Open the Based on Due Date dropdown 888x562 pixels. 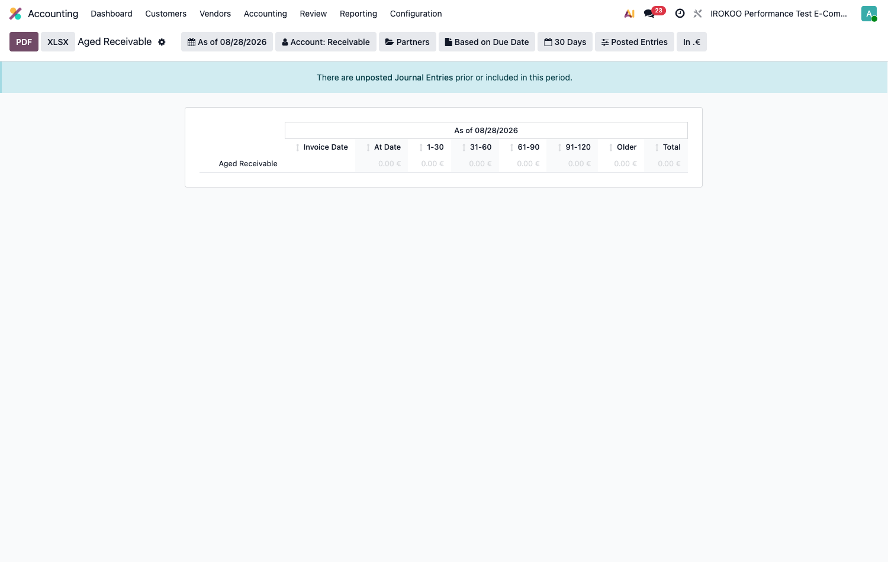pos(487,42)
